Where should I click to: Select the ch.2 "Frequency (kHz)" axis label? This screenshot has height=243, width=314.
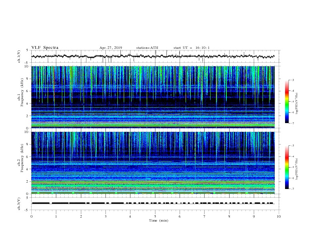click(21, 158)
